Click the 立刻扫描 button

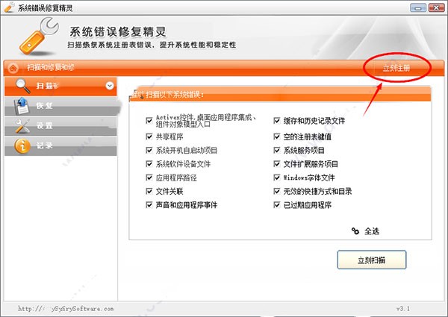click(x=371, y=260)
